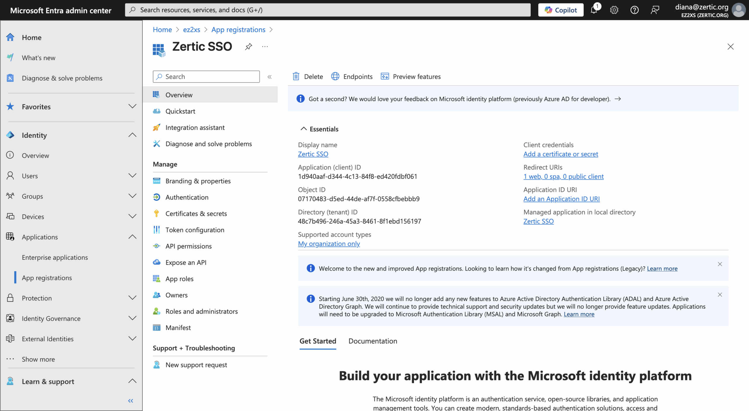Open the more options ellipsis beside title
Image resolution: width=749 pixels, height=411 pixels.
(x=265, y=47)
